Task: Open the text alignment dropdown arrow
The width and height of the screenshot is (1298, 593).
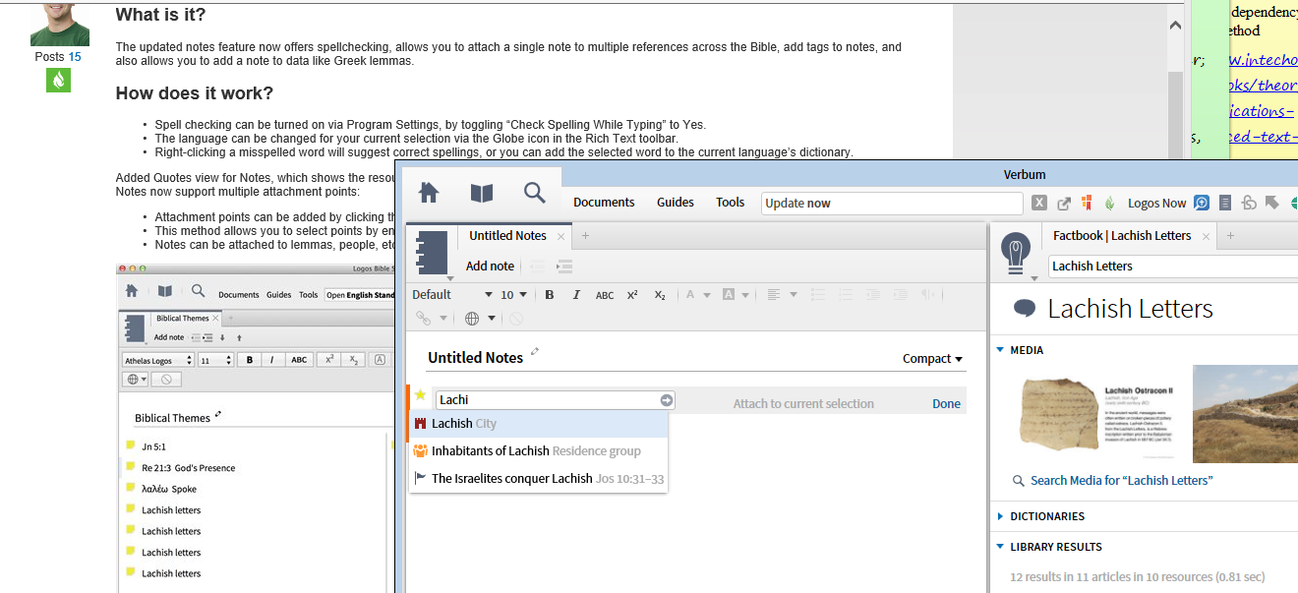Action: [793, 295]
